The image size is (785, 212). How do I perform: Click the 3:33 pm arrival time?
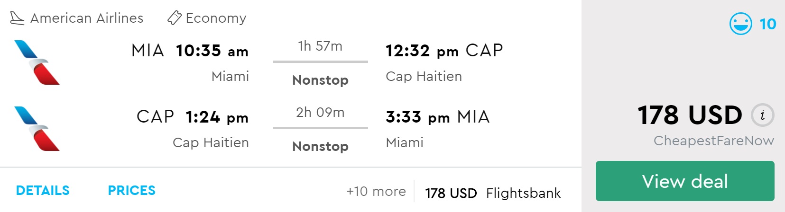tap(417, 117)
